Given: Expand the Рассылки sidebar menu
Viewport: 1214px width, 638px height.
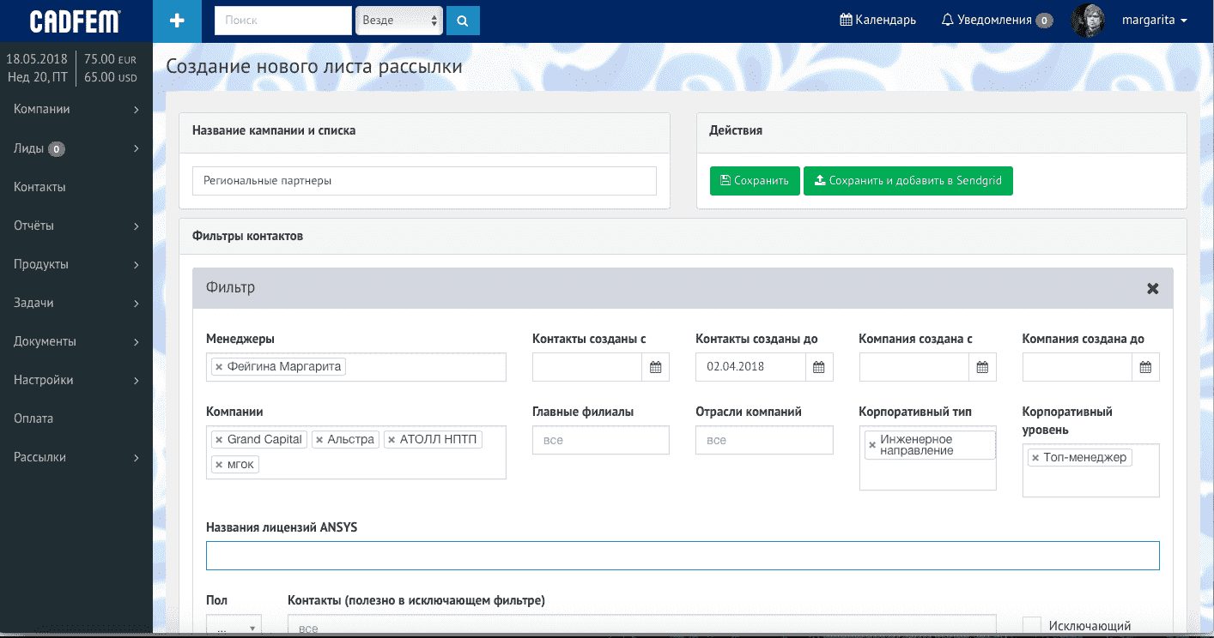Looking at the screenshot, I should (76, 457).
